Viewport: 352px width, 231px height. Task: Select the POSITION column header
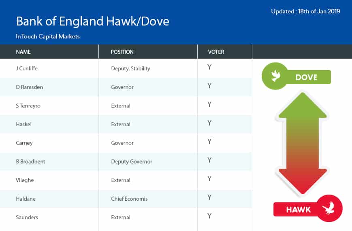coord(122,52)
